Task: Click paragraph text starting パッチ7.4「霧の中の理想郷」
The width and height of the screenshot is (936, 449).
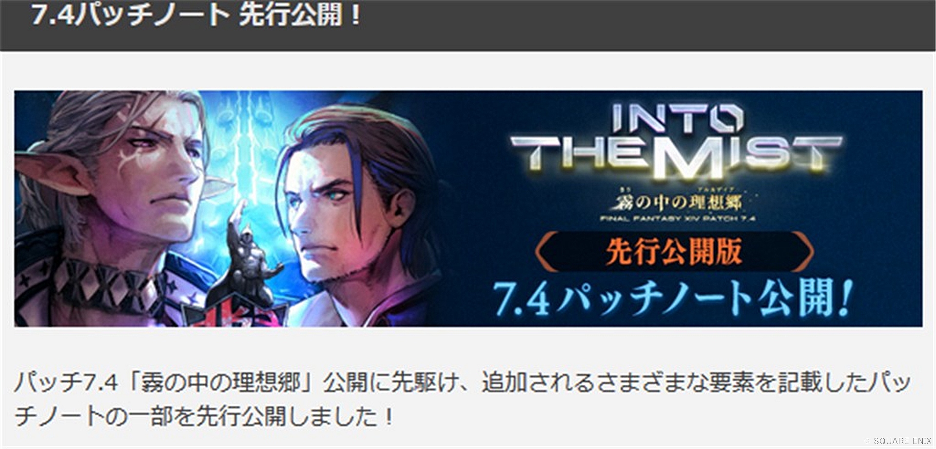Action: click(x=462, y=382)
